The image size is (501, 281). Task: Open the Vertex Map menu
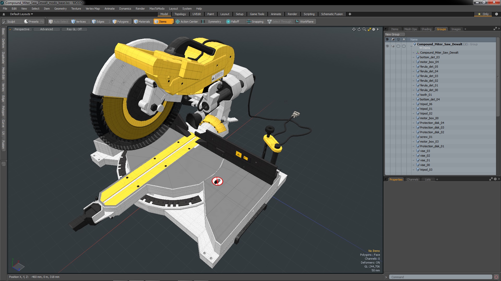coord(93,9)
